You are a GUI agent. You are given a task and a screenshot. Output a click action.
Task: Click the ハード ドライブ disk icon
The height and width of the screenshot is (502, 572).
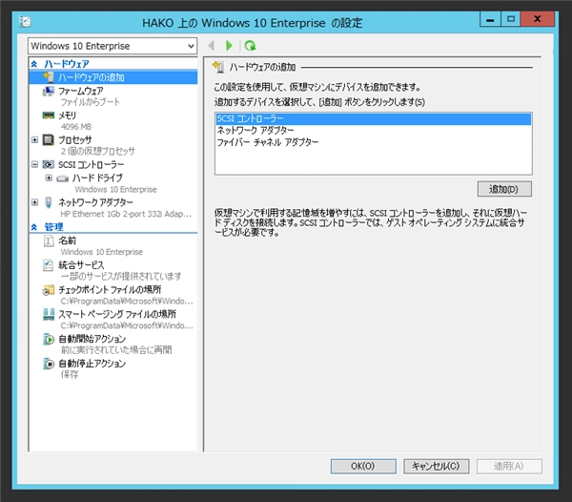tap(62, 178)
